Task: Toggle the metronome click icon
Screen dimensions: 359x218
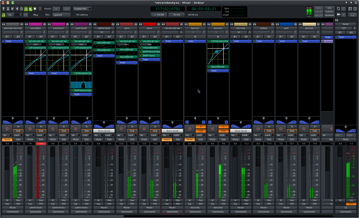Action: tap(8, 9)
